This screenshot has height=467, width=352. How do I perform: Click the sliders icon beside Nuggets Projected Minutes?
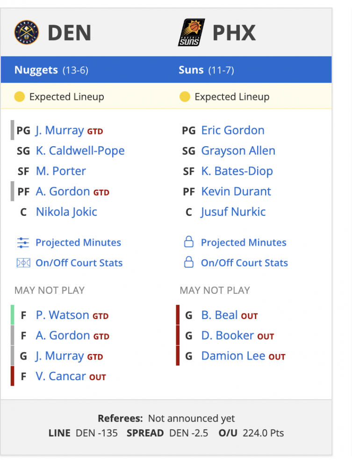tap(23, 243)
